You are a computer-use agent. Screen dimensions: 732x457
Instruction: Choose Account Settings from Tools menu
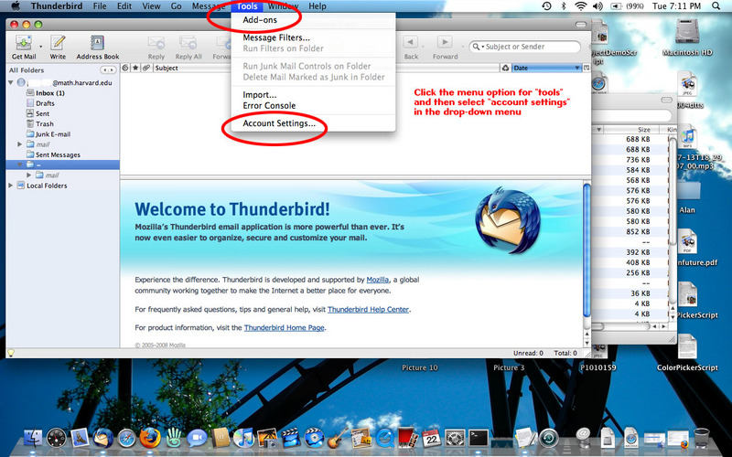(x=279, y=123)
